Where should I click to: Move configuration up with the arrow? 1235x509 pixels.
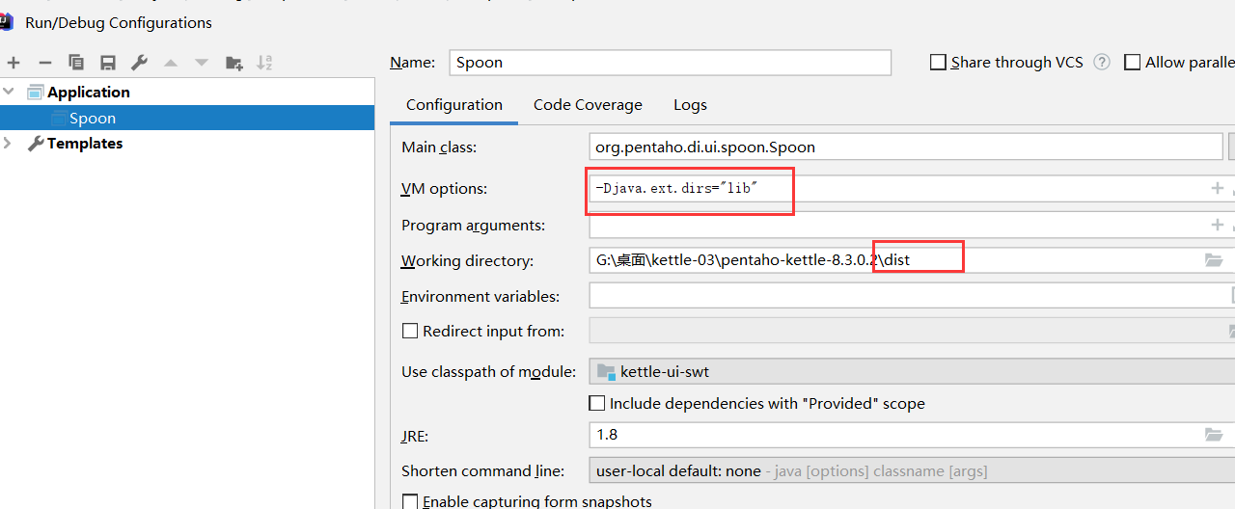point(171,63)
